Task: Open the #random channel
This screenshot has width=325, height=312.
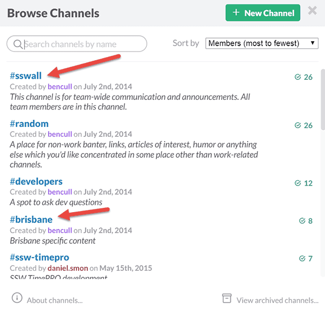Action: [x=29, y=124]
